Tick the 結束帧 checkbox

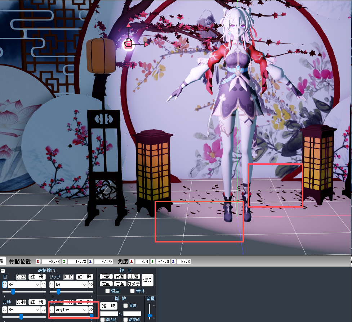tap(125, 319)
